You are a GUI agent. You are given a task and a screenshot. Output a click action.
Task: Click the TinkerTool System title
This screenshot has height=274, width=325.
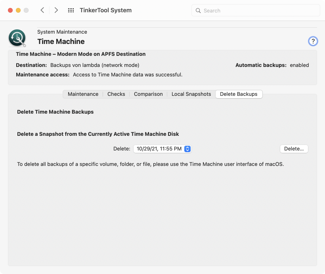[x=106, y=10]
